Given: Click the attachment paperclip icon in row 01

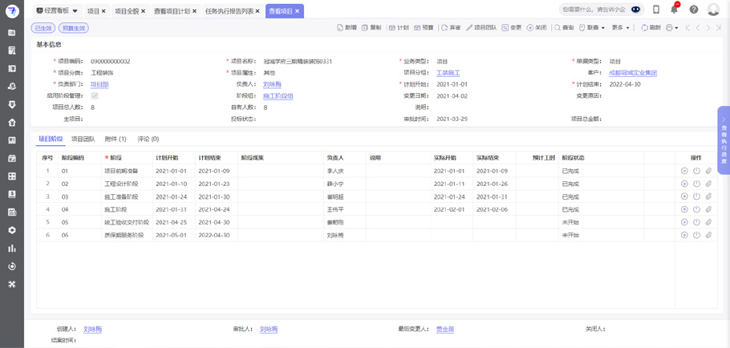Looking at the screenshot, I should tap(708, 171).
